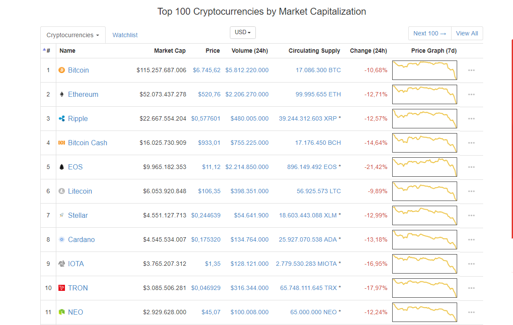
Task: Go to Next 100 cryptocurrencies
Action: pyautogui.click(x=429, y=33)
